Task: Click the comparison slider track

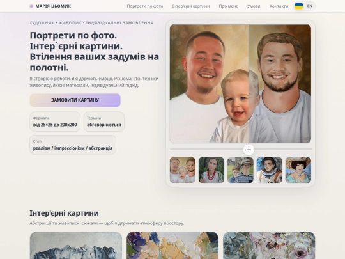Action: point(241,149)
